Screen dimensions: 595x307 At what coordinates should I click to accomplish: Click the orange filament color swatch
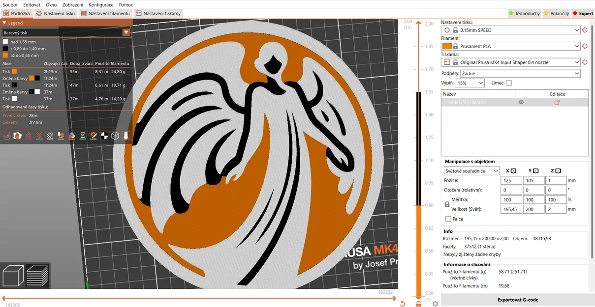[447, 46]
